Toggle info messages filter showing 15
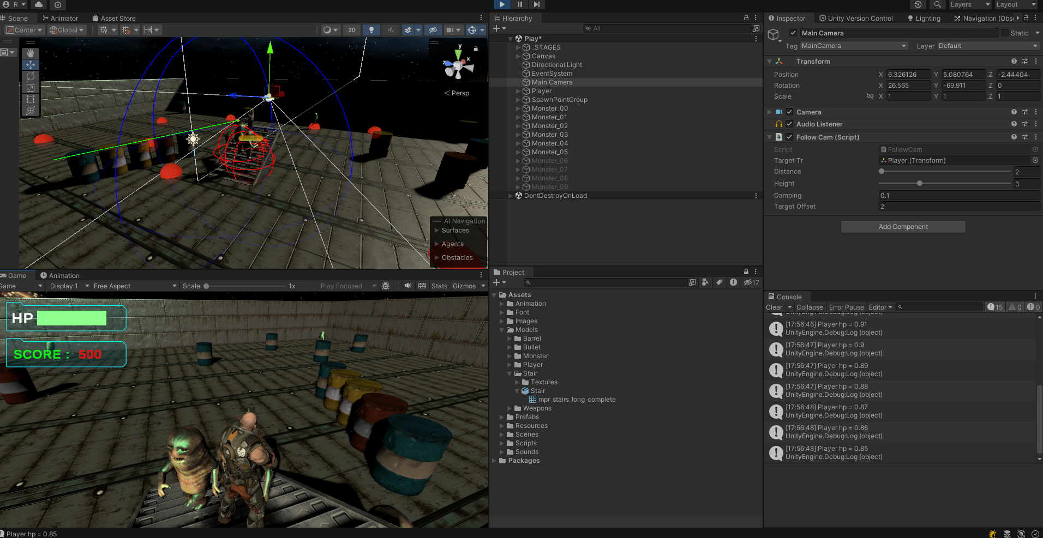The image size is (1043, 538). [x=995, y=307]
